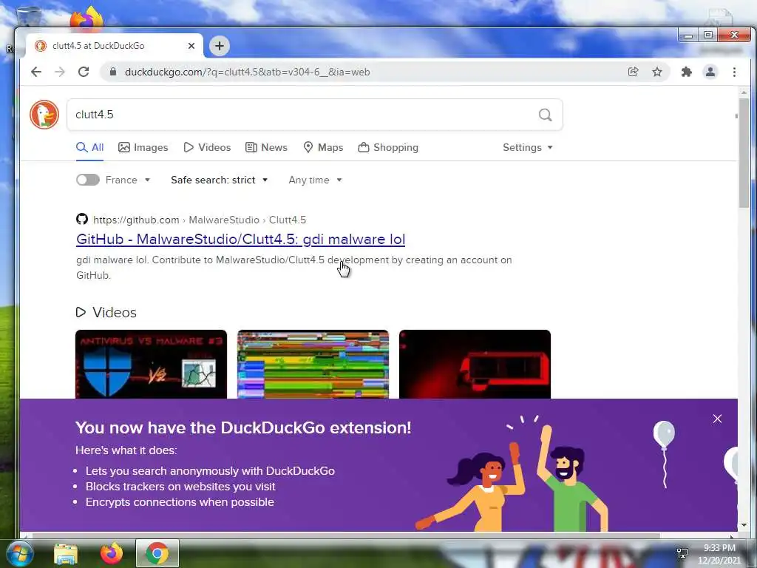Bookmark this page with the star icon
757x568 pixels.
pyautogui.click(x=657, y=72)
